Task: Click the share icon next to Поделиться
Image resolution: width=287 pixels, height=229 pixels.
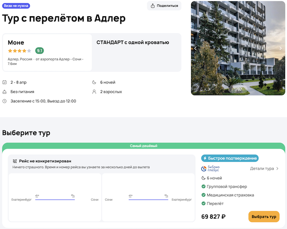Action: pyautogui.click(x=153, y=6)
